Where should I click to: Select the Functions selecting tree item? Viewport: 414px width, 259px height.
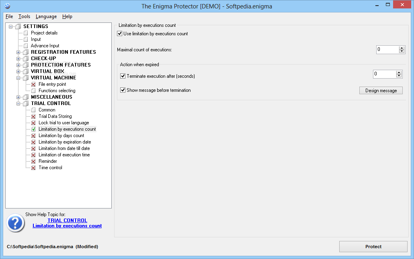tap(57, 90)
